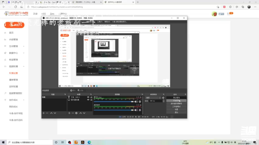Viewport: 259px width, 145px height.
Task: Open the OBS 工具(T) tools menu
Action: click(100, 22)
